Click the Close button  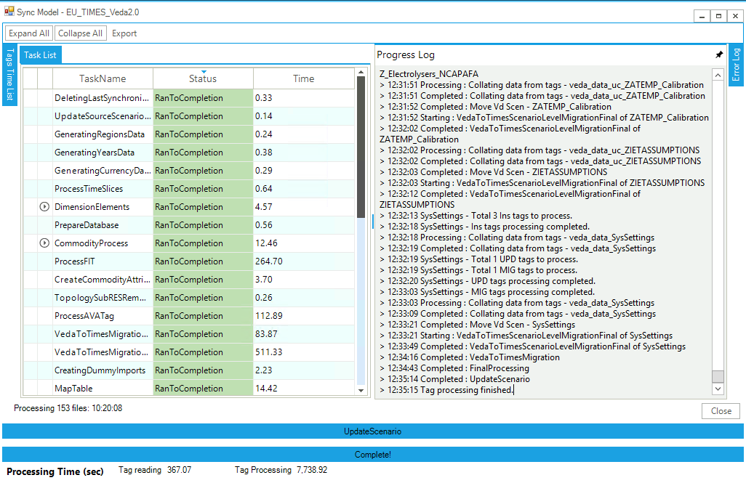coord(721,411)
